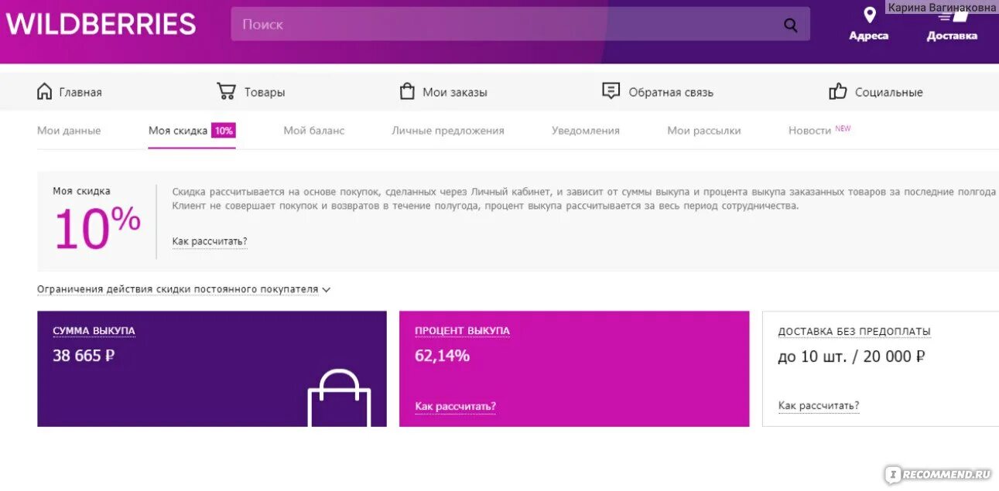Image resolution: width=999 pixels, height=491 pixels.
Task: Open the Доставка delivery icon
Action: click(x=953, y=16)
